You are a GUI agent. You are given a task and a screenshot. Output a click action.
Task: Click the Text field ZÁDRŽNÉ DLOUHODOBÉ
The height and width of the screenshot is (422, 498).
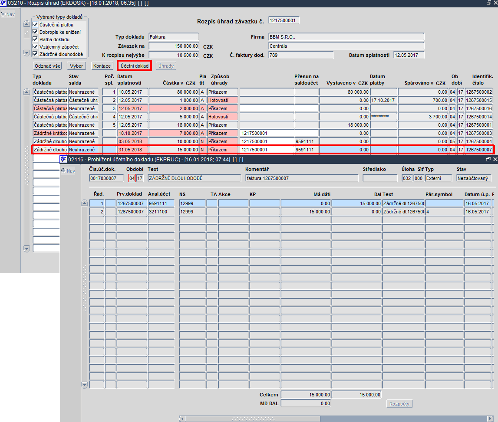pos(194,178)
